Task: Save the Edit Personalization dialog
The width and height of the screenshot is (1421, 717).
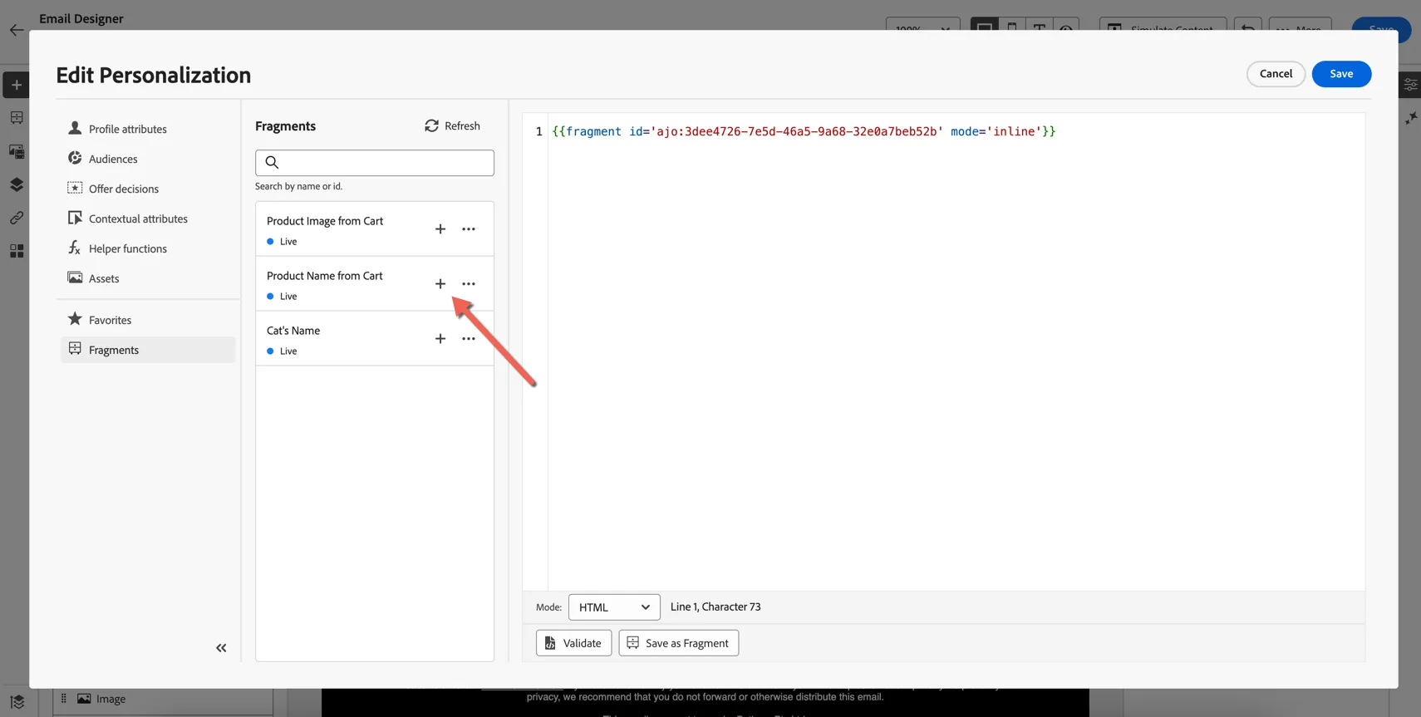Action: tap(1341, 74)
